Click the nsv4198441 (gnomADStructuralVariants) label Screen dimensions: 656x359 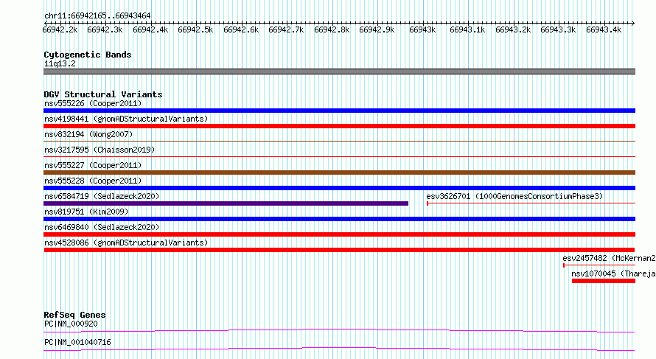[x=126, y=119]
